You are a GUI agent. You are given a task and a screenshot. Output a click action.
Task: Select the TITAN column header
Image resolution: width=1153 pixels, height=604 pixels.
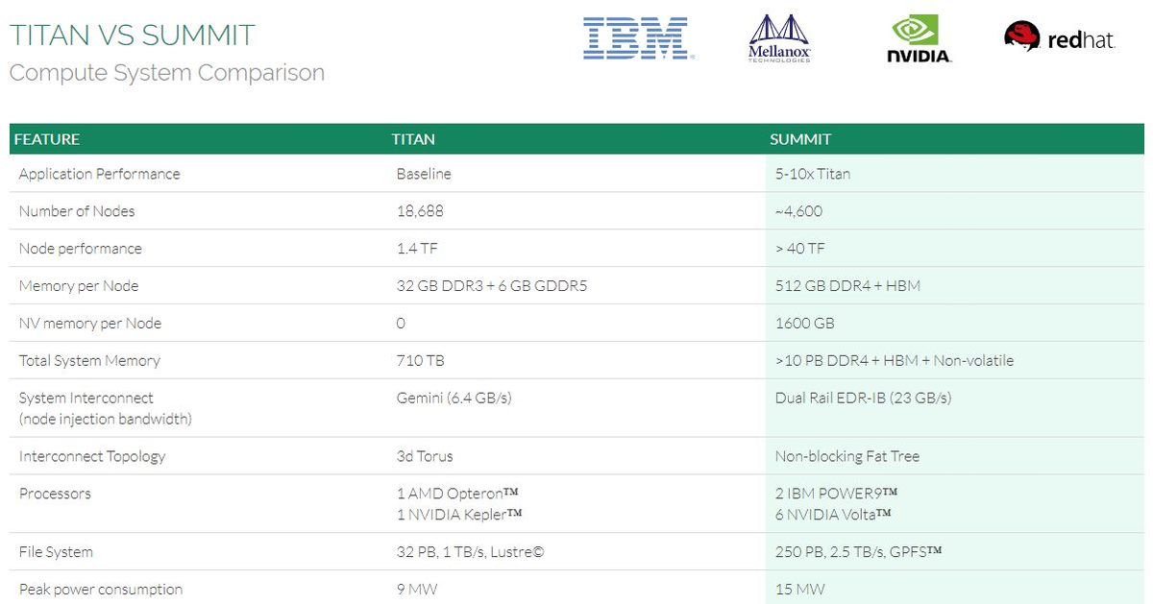[x=412, y=138]
